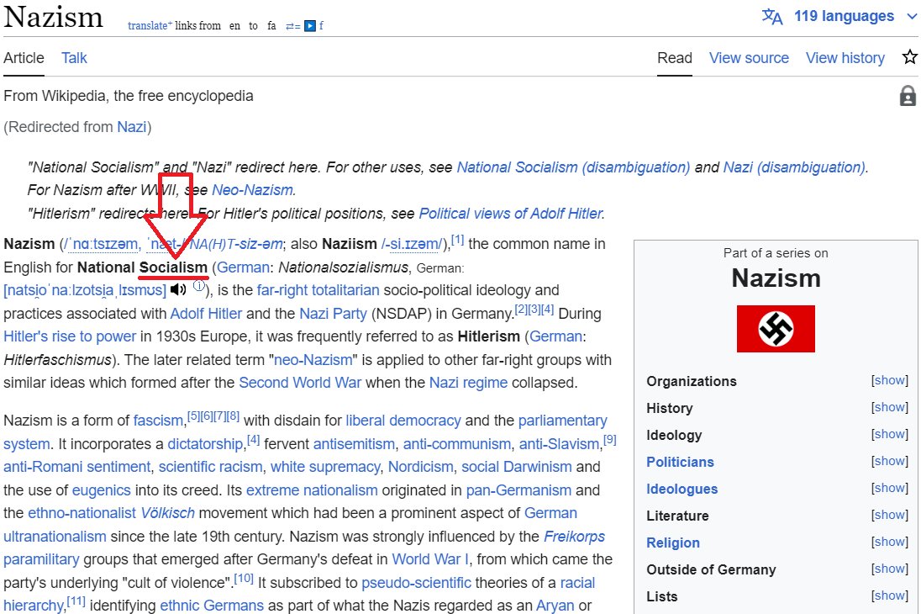Open the pan-Germanism link
This screenshot has height=614, width=921.
[518, 490]
